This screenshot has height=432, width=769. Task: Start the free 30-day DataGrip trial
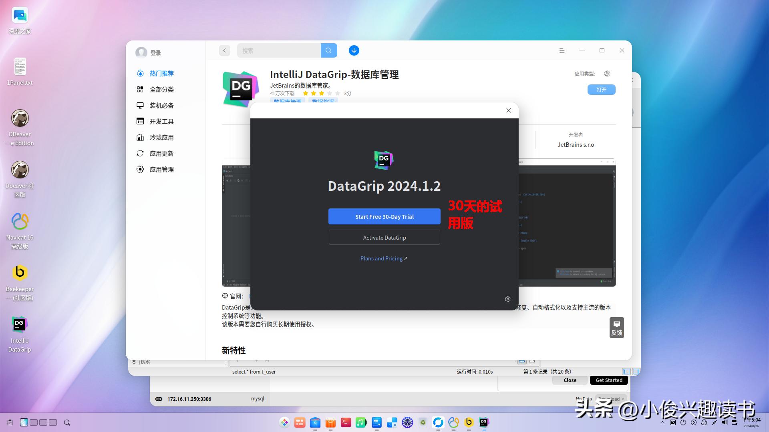click(384, 216)
